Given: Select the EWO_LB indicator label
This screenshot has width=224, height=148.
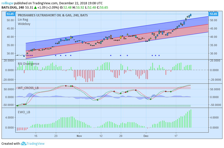Looking at the screenshot, I should [24, 112].
